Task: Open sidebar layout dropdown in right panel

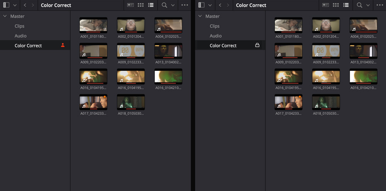Action: click(210, 5)
